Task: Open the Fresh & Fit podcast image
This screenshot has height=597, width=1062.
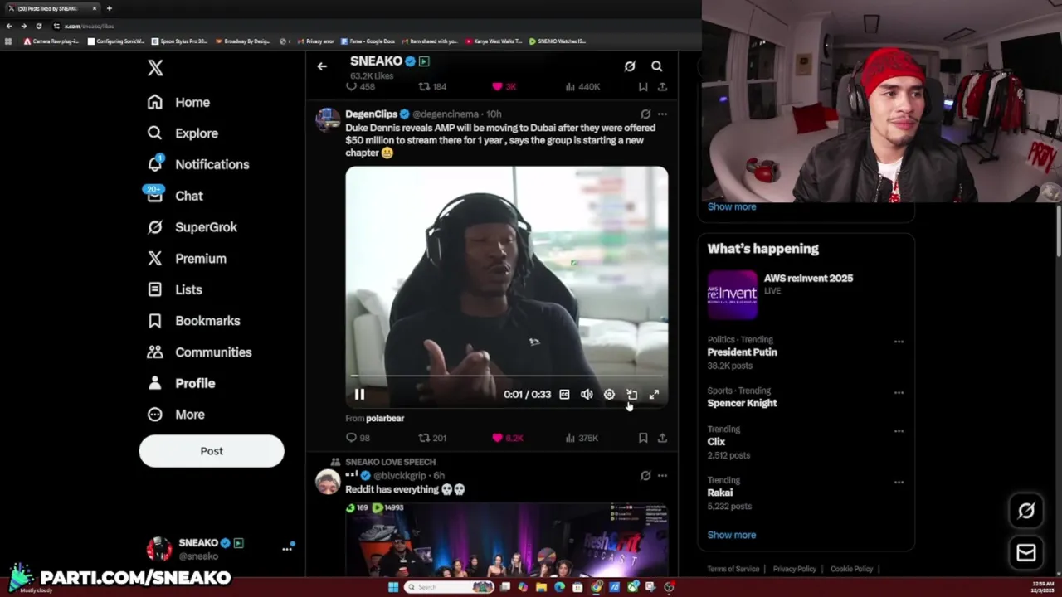Action: coord(507,539)
